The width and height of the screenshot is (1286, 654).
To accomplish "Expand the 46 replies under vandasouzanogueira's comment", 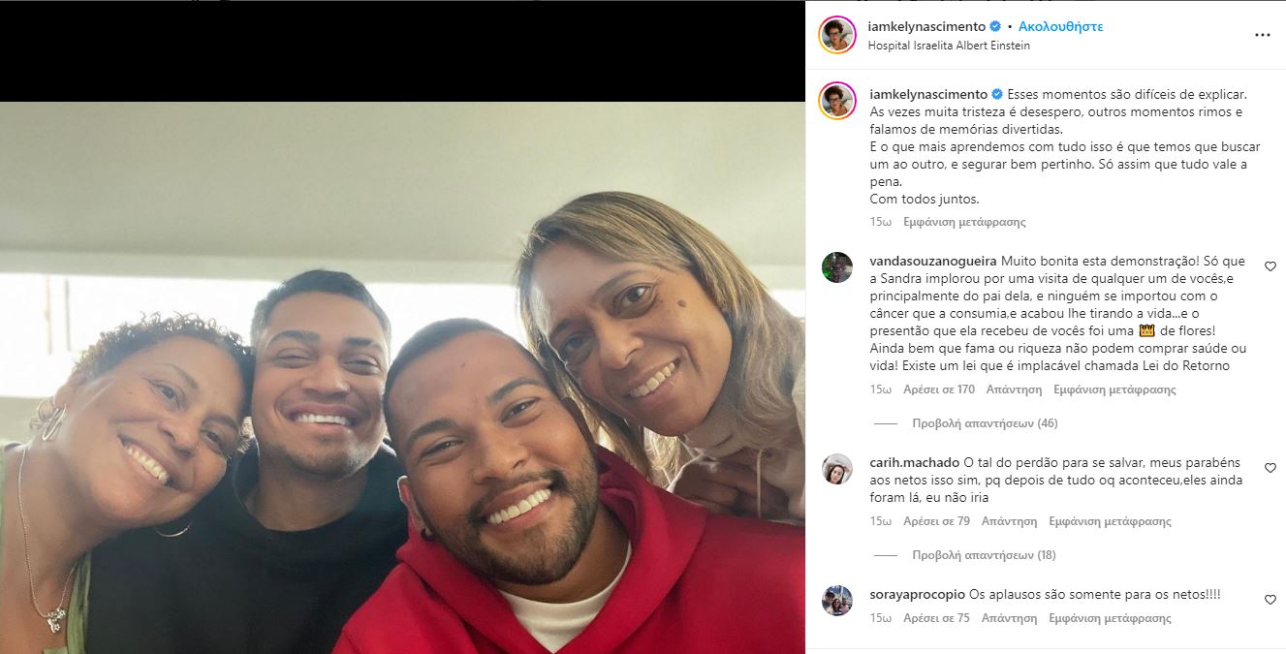I will pyautogui.click(x=985, y=423).
